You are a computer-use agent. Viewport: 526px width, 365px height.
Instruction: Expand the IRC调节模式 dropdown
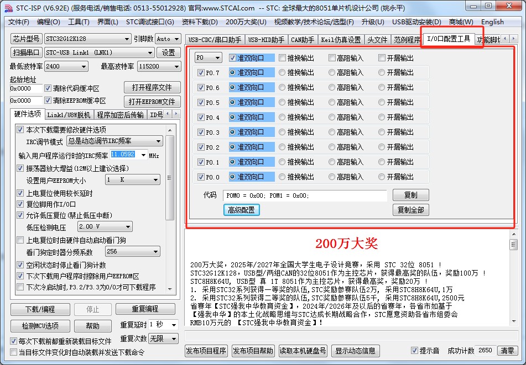point(159,141)
